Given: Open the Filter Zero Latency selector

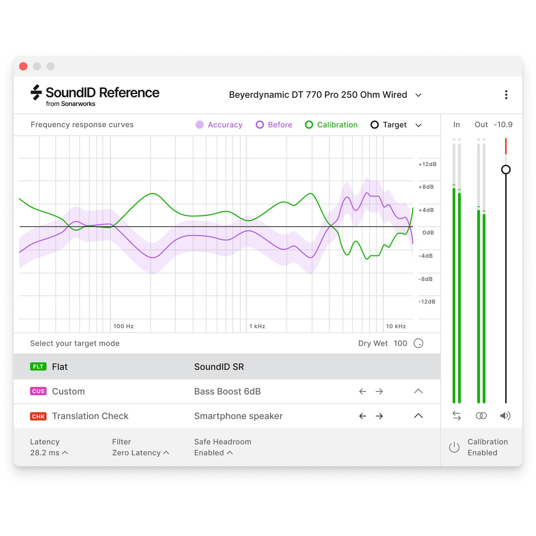Looking at the screenshot, I should coord(141,453).
